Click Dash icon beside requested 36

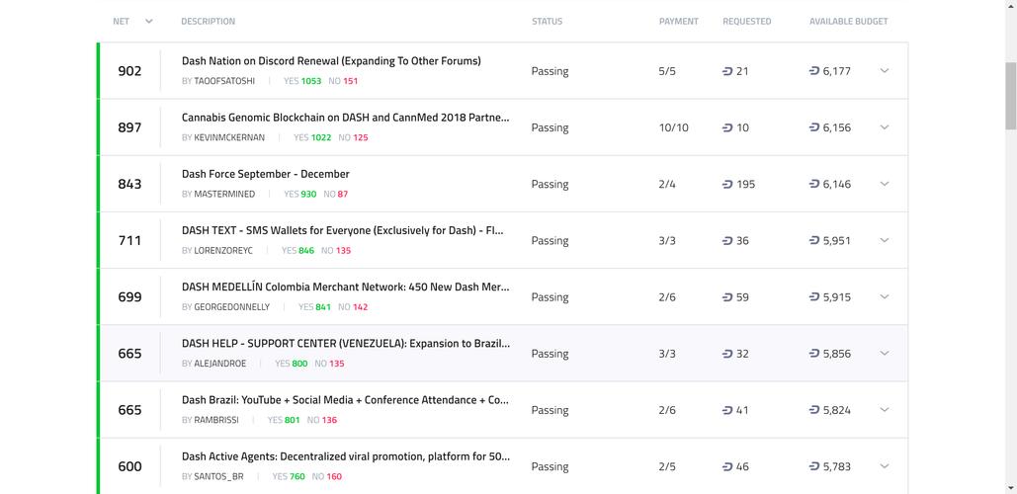click(727, 240)
